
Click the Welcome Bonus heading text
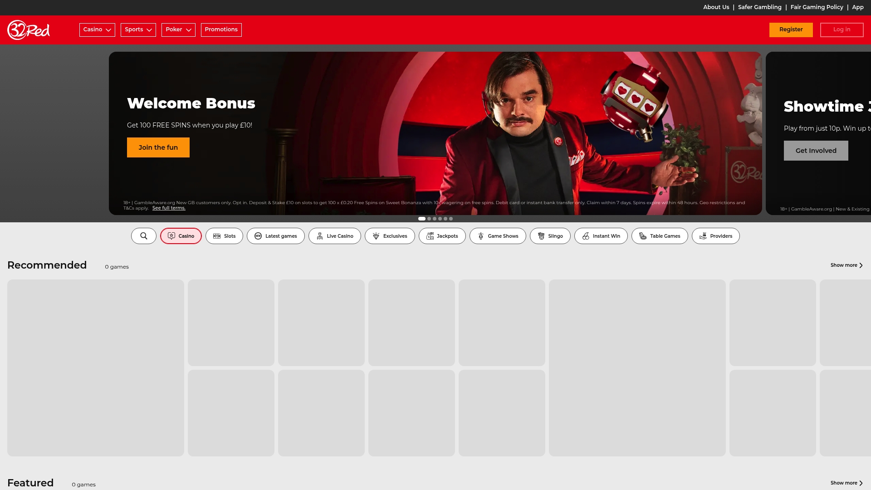tap(191, 103)
